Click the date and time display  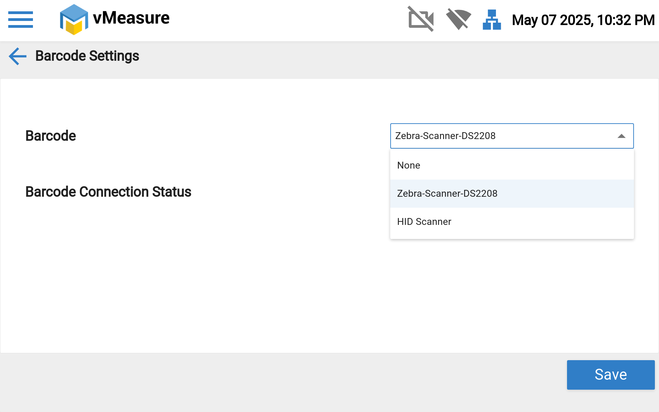pyautogui.click(x=583, y=20)
